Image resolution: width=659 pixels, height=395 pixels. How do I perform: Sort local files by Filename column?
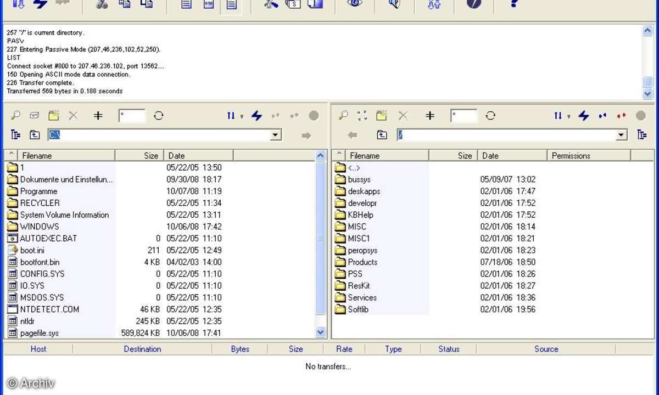[x=66, y=156]
